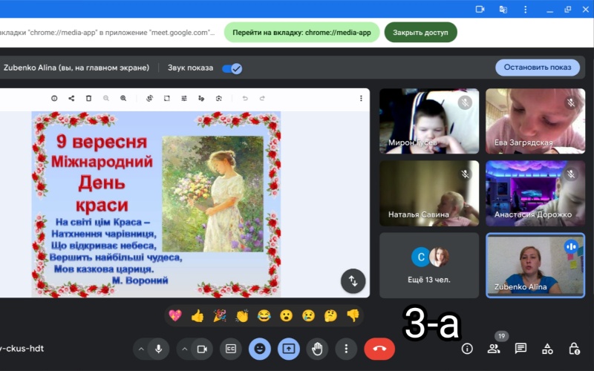Screen dimensions: 594x371
Task: Click the swap tiles arrows button on presentation
Action: pyautogui.click(x=353, y=281)
